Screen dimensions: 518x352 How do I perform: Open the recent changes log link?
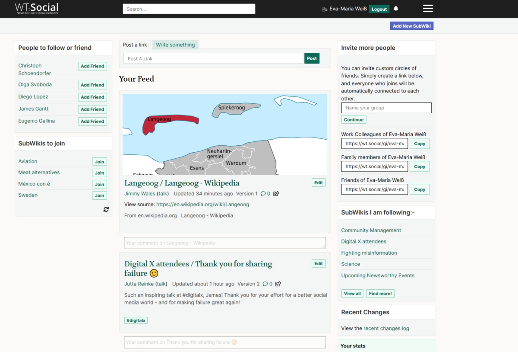click(x=386, y=328)
